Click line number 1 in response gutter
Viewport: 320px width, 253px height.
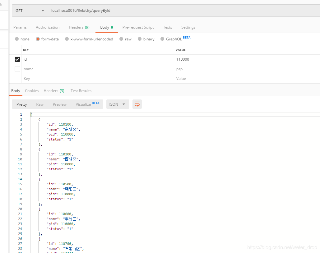pos(21,114)
